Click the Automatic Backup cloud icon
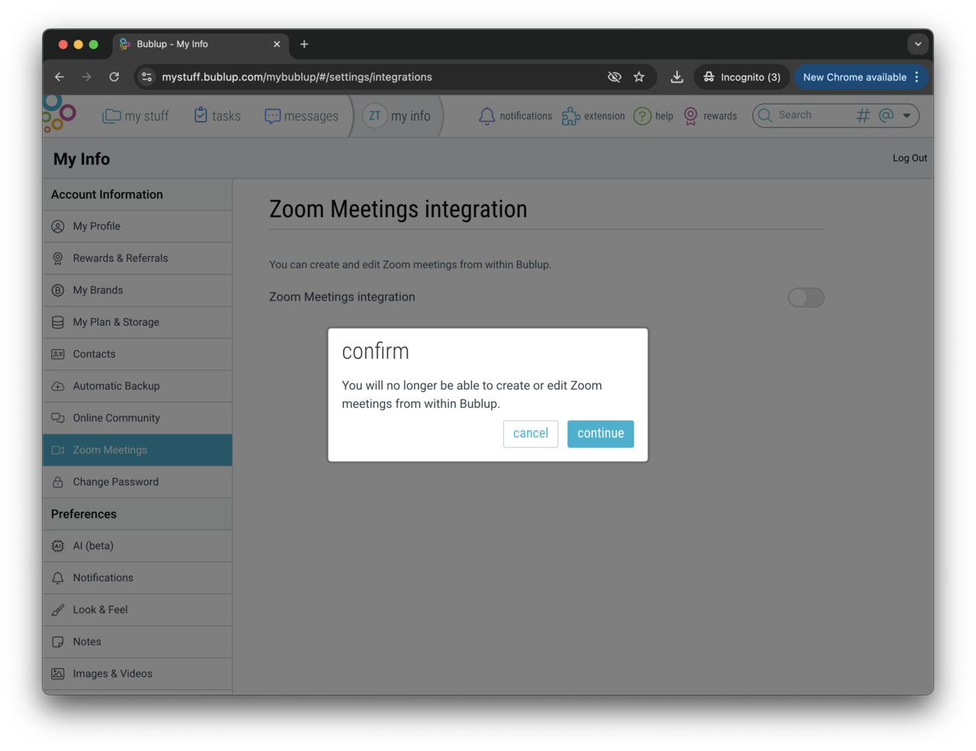The image size is (976, 751). pos(58,387)
